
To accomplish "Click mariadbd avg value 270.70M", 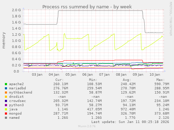I will [x=128, y=88].
